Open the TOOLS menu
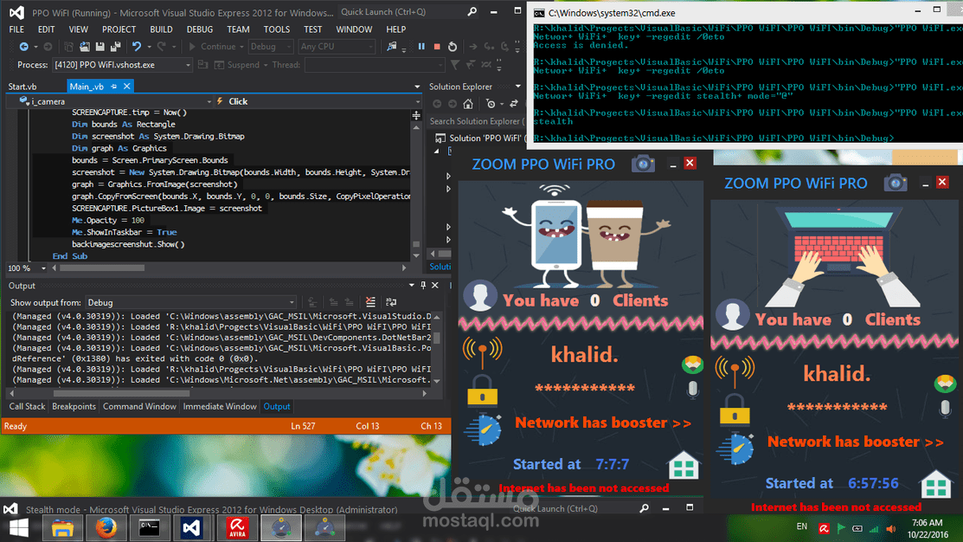 (x=276, y=29)
